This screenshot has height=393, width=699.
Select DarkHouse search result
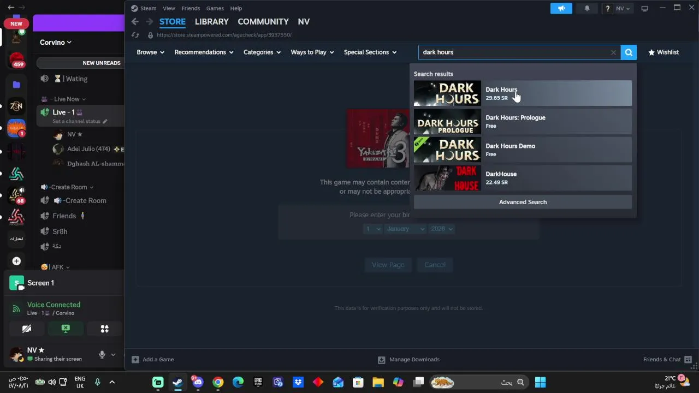pos(523,178)
